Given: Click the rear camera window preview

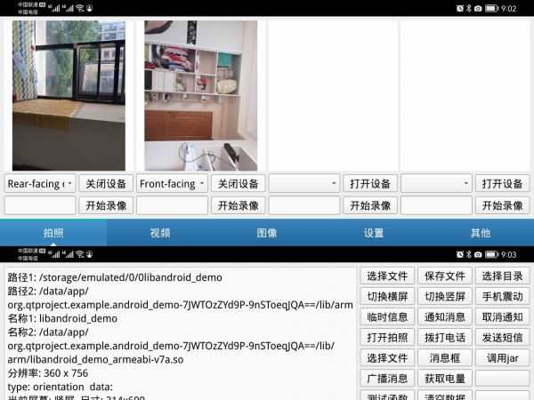Looking at the screenshot, I should point(69,95).
